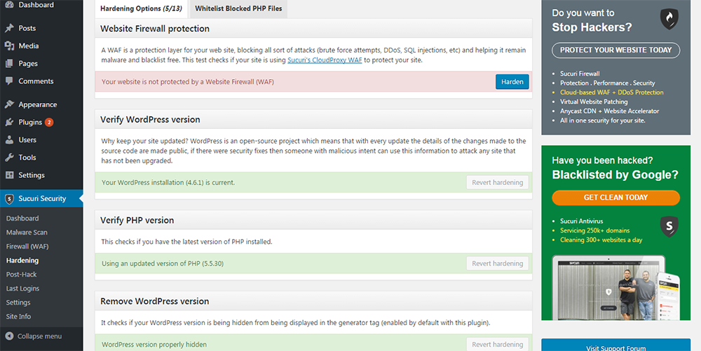Viewport: 701px width, 351px height.
Task: Click the WordPress installation is current message
Action: (x=168, y=183)
